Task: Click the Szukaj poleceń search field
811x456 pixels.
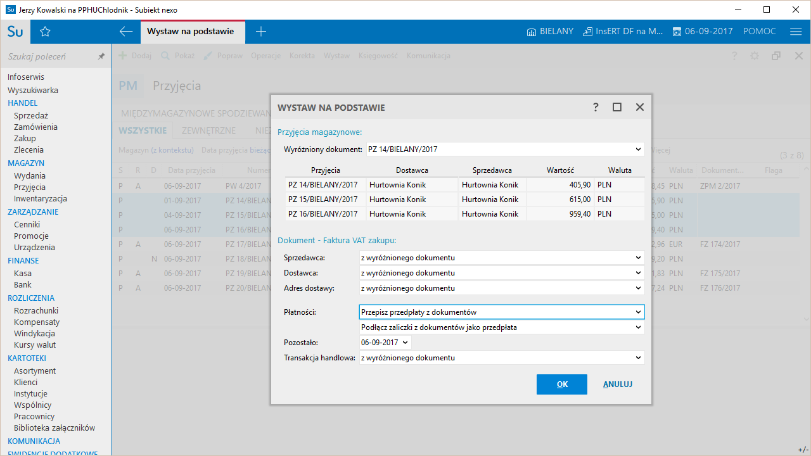Action: [49, 56]
